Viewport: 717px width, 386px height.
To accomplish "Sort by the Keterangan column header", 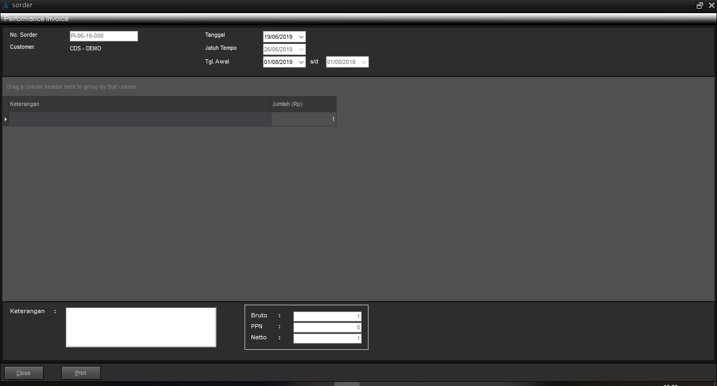I will pyautogui.click(x=140, y=104).
